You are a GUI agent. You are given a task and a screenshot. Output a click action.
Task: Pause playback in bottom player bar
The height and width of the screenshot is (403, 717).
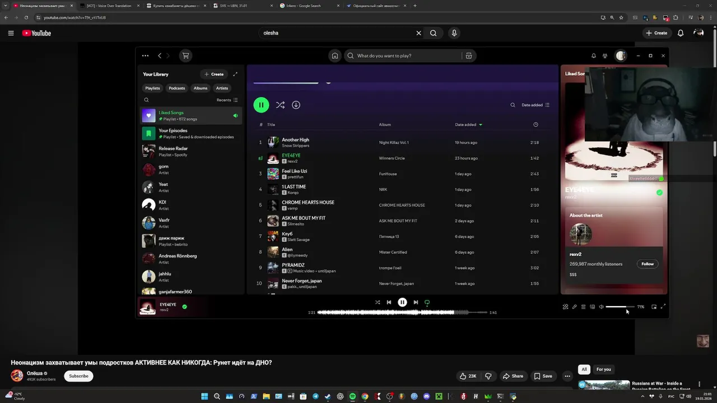(x=402, y=302)
